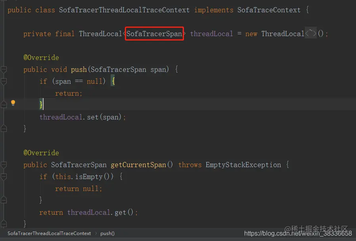Screen dimensions: 356x241
Task: Click the 'null' in 'span == null'
Action: click(95, 81)
